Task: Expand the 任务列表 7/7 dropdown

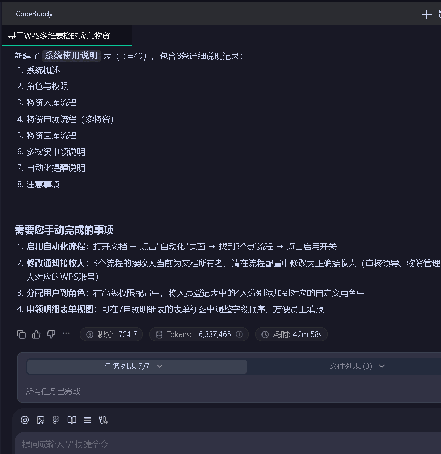Action: click(x=137, y=366)
